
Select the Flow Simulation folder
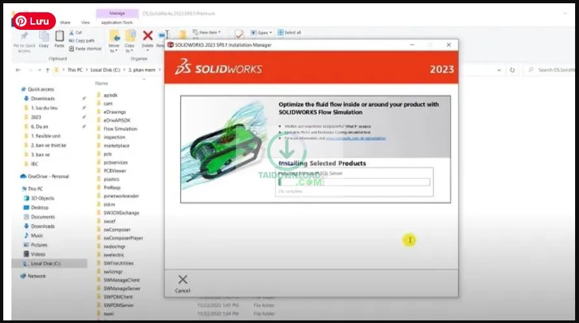pos(120,128)
